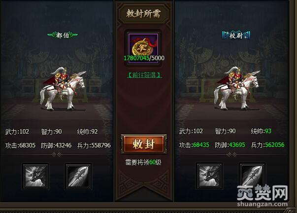This screenshot has height=213, width=297.
Task: Click the 17807045/5000 token count
Action: tap(144, 58)
